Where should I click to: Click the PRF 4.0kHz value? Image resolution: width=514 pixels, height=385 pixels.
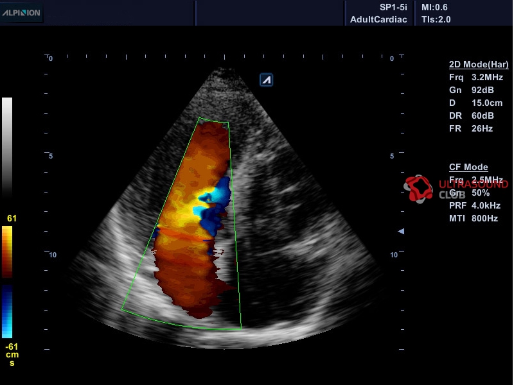[486, 205]
